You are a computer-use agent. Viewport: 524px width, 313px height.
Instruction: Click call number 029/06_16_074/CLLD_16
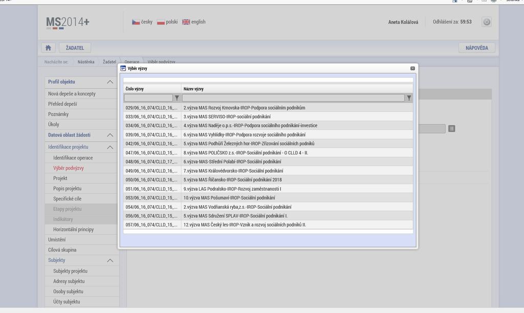151,107
